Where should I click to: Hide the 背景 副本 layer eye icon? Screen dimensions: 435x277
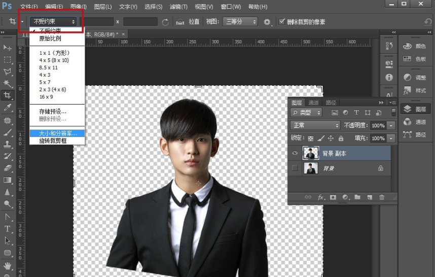pyautogui.click(x=295, y=153)
